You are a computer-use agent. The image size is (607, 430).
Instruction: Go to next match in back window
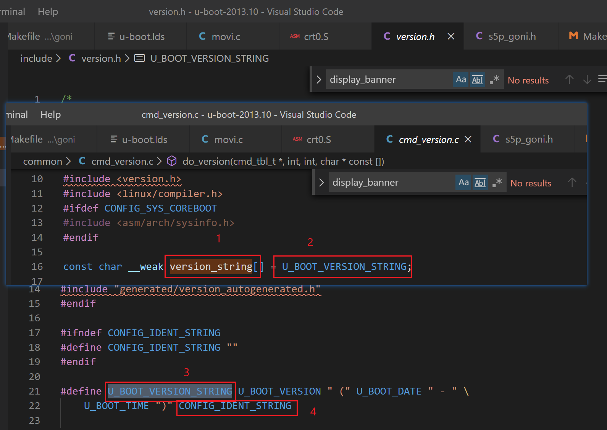(x=587, y=80)
